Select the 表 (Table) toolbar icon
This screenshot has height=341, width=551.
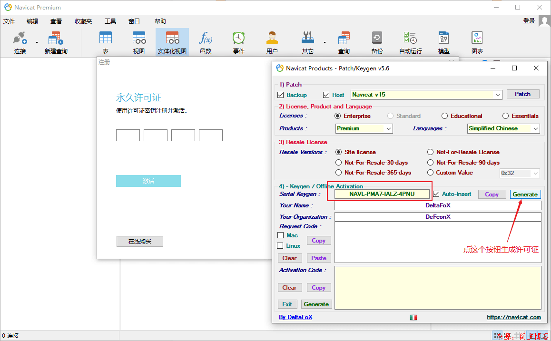click(x=106, y=42)
